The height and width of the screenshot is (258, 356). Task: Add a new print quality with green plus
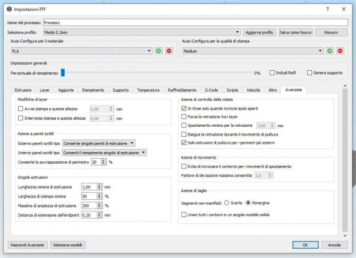(x=330, y=51)
